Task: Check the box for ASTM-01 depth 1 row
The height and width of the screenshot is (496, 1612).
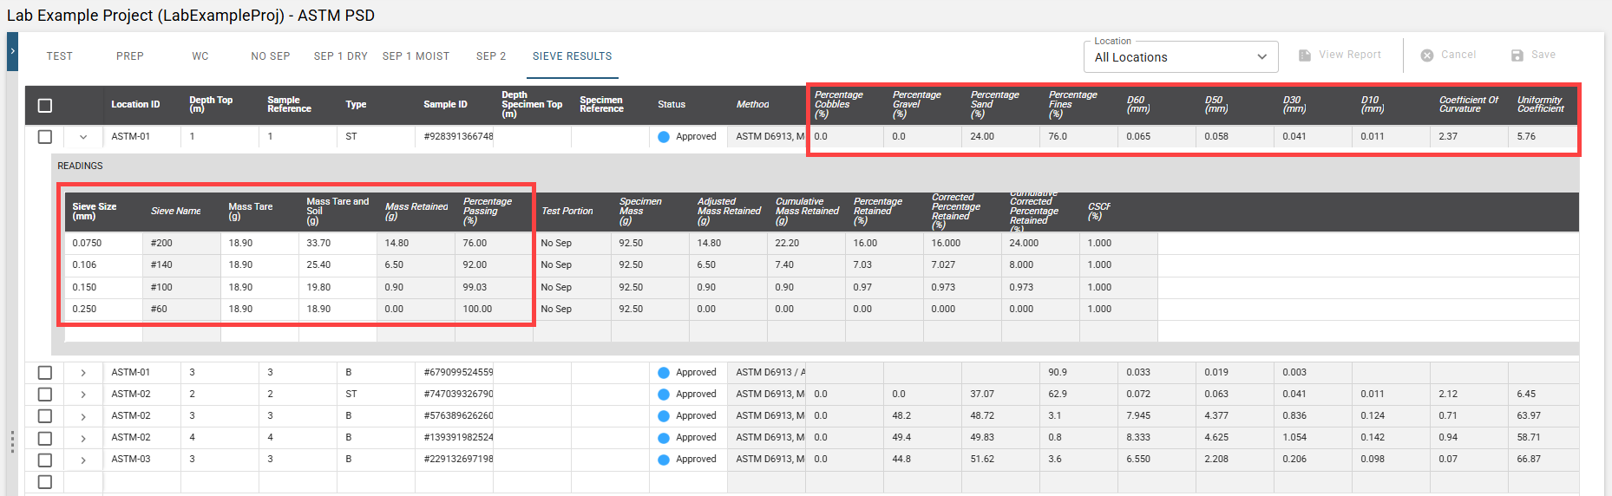Action: coord(45,137)
